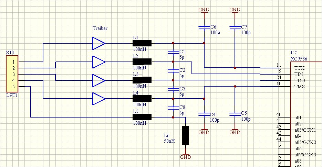Select the XC9536 part name
Image resolution: width=322 pixels, height=167 pixels.
(299, 59)
